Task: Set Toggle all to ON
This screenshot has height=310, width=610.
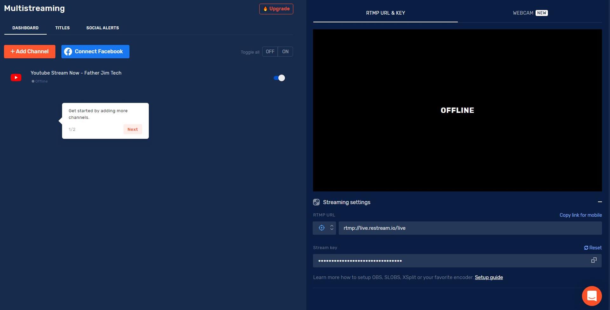Action: tap(285, 51)
